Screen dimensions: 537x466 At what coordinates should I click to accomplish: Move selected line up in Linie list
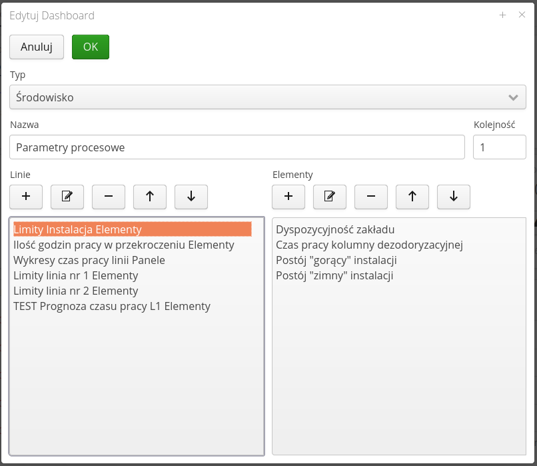pyautogui.click(x=150, y=197)
